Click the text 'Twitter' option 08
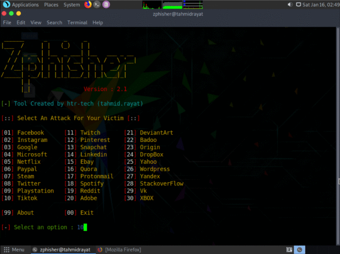Screen dimensions: 340x254 pos(29,184)
